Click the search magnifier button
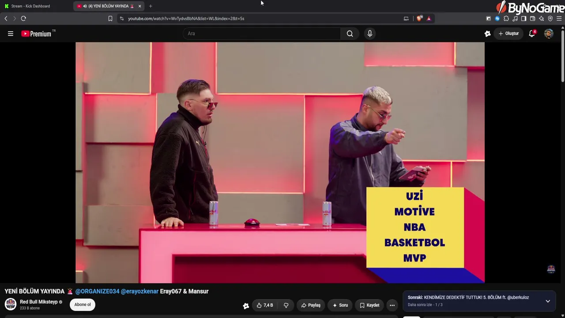Screen dimensions: 565x318 click(350, 34)
